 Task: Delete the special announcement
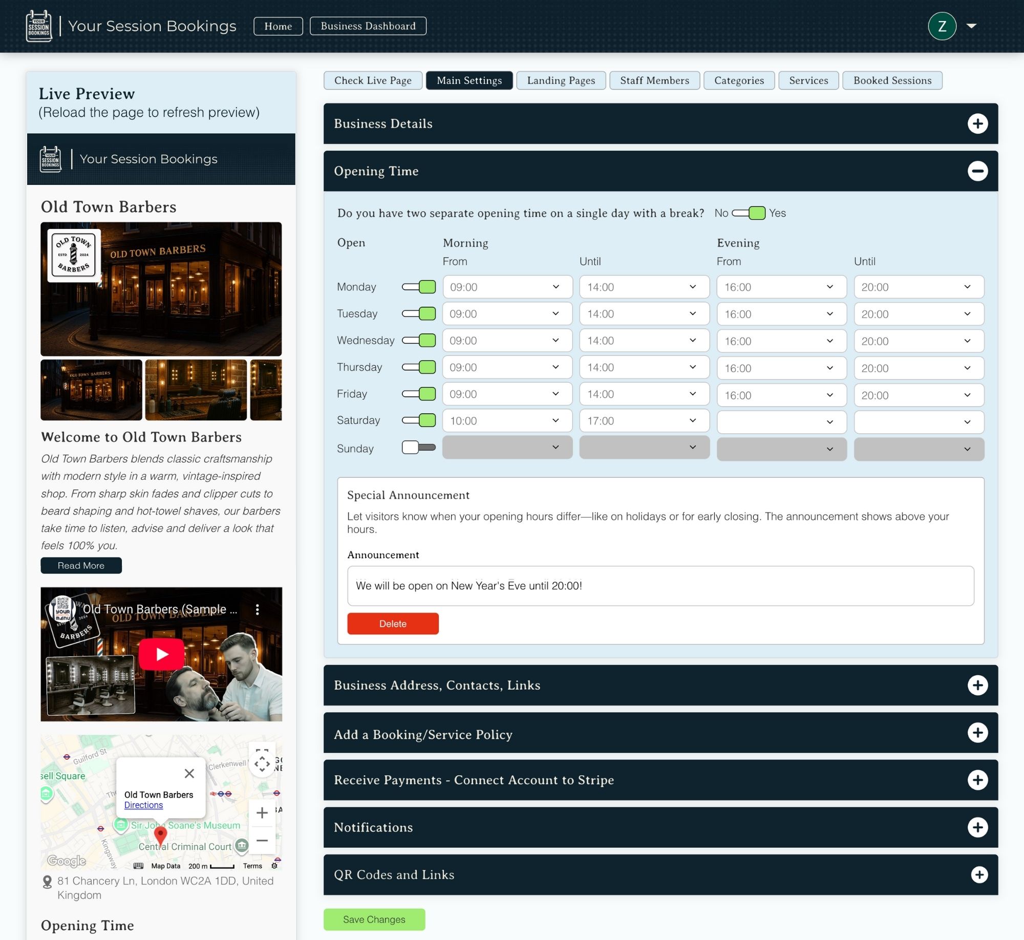click(393, 624)
